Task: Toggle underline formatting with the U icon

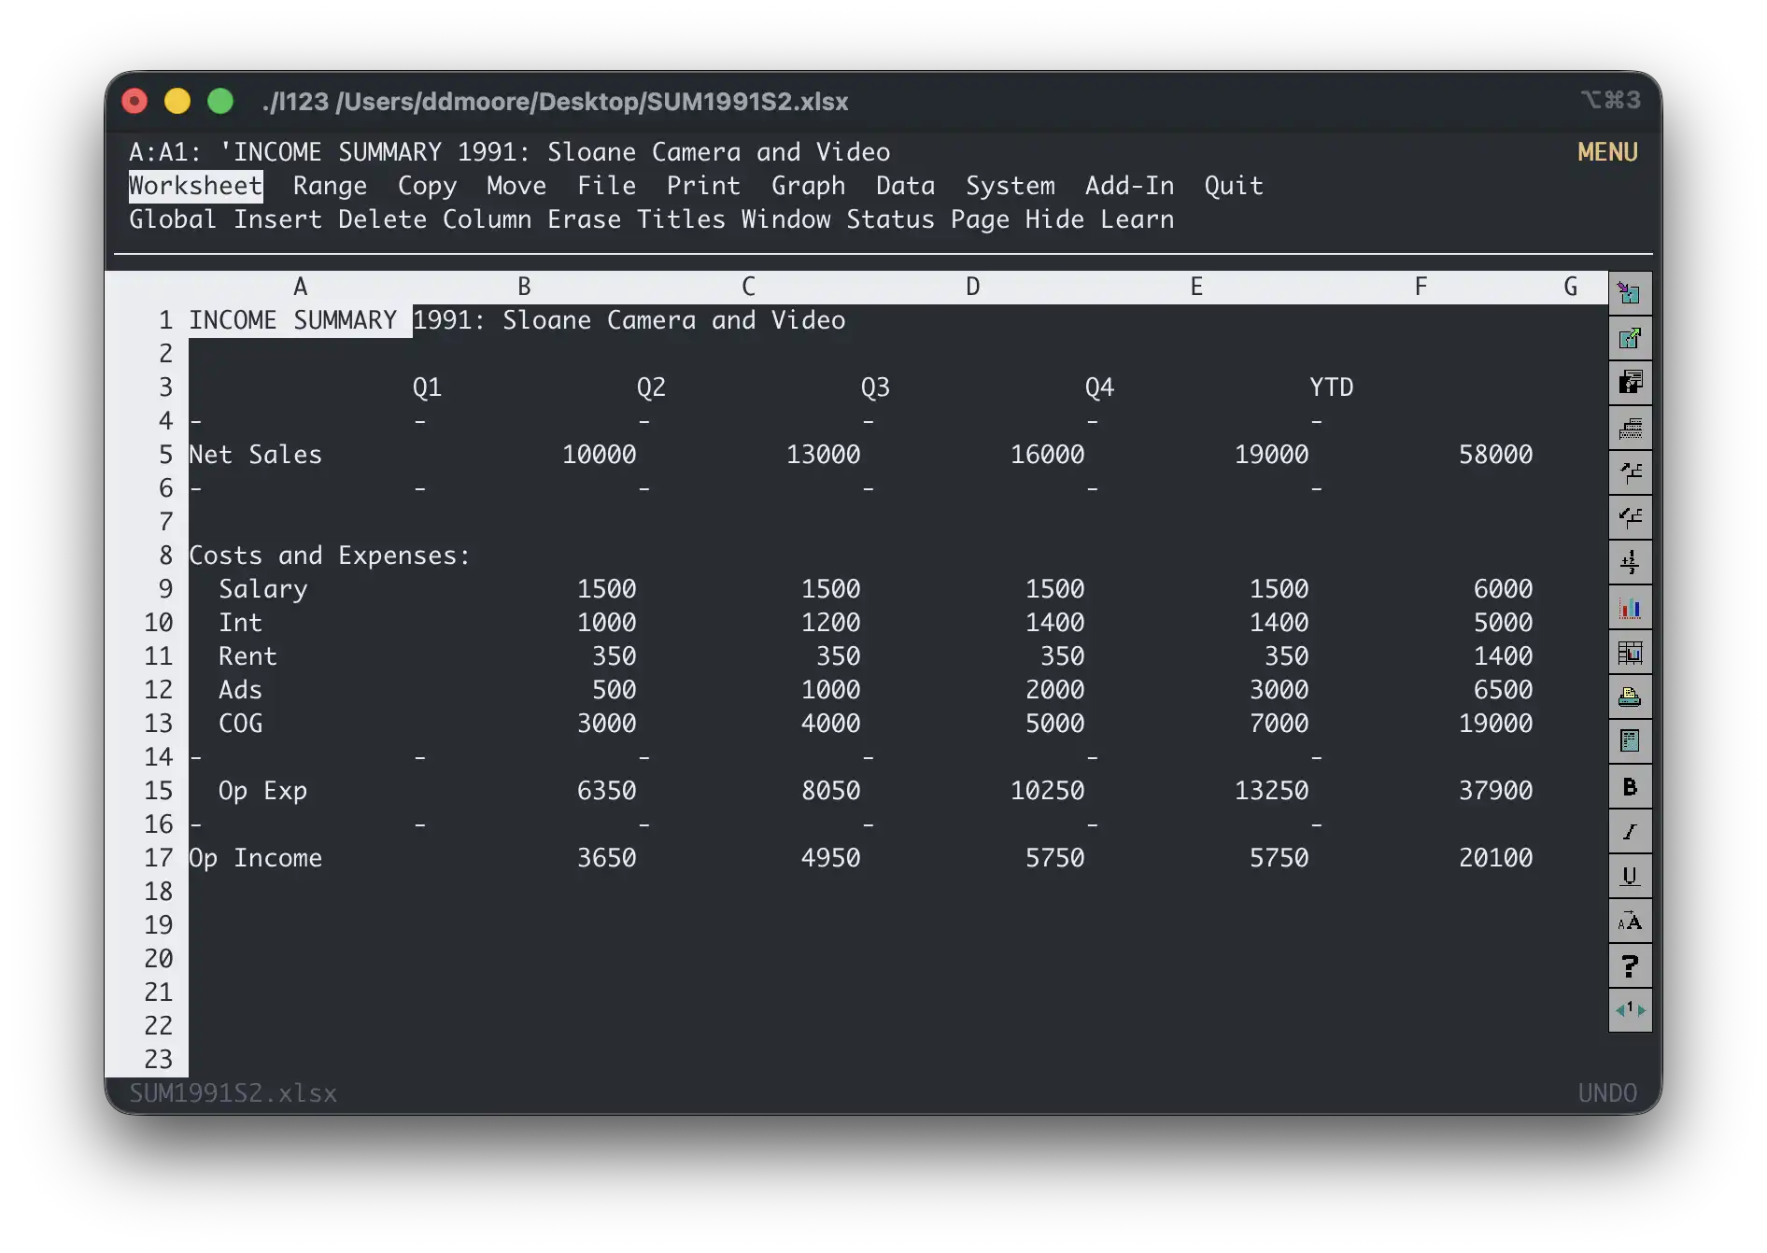Action: [1630, 877]
